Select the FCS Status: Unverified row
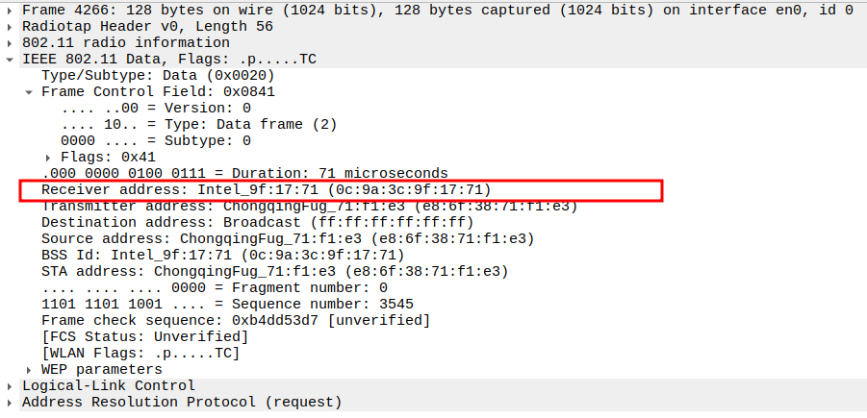The width and height of the screenshot is (867, 418). point(144,336)
